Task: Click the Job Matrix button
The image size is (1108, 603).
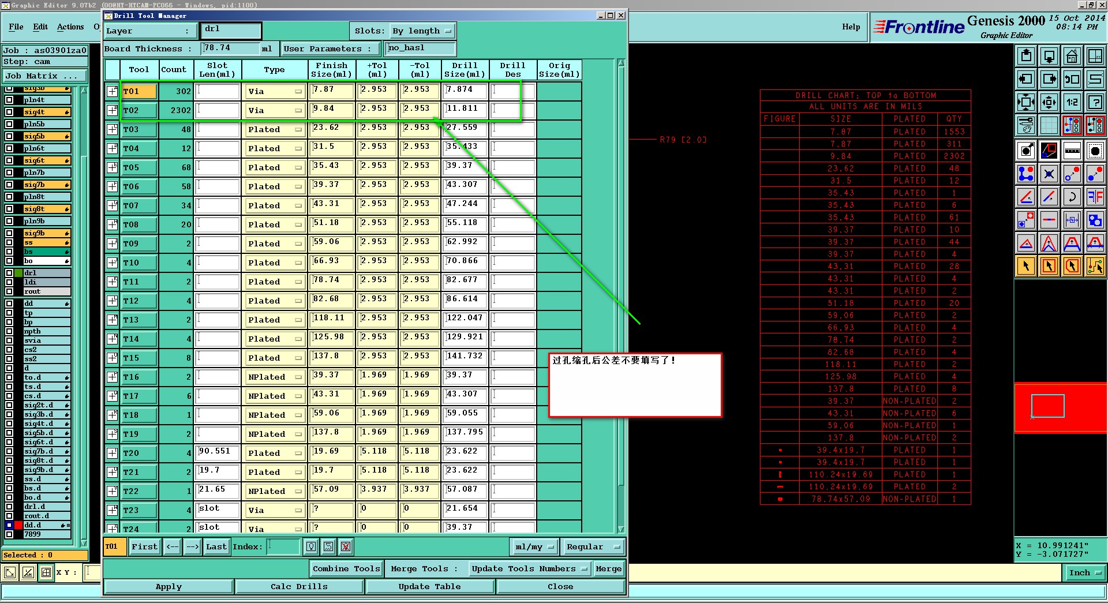Action: (x=45, y=76)
